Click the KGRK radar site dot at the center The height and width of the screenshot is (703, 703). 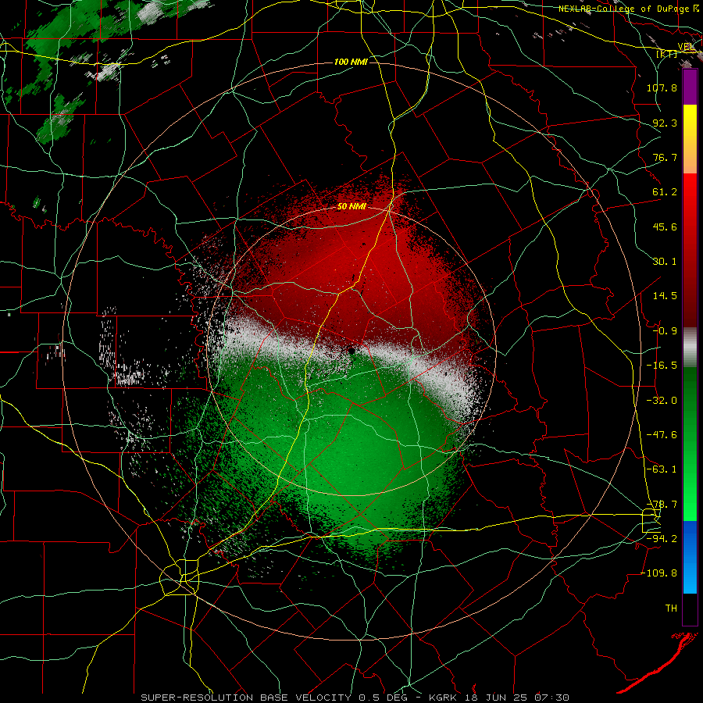click(352, 351)
